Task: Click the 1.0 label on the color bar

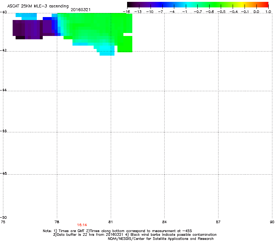Action: tap(268, 12)
